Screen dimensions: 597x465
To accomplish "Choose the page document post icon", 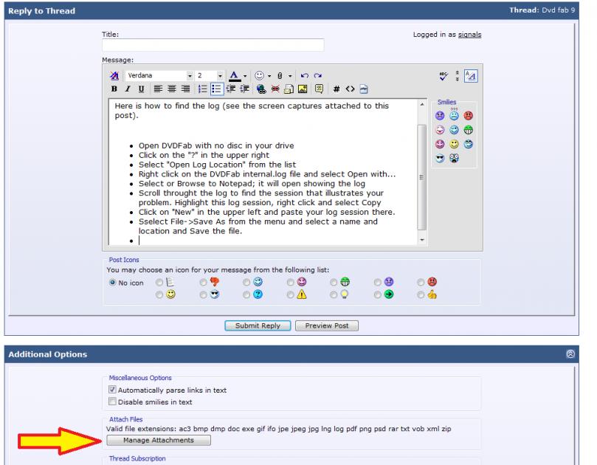I will [x=159, y=282].
